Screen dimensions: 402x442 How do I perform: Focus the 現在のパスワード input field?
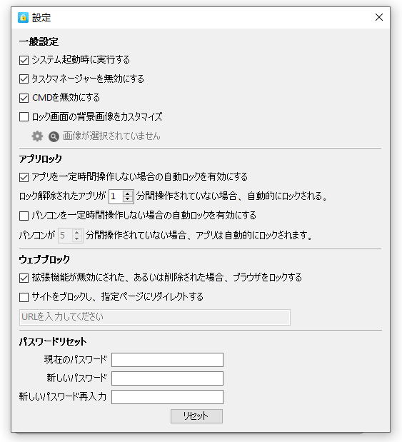click(168, 360)
